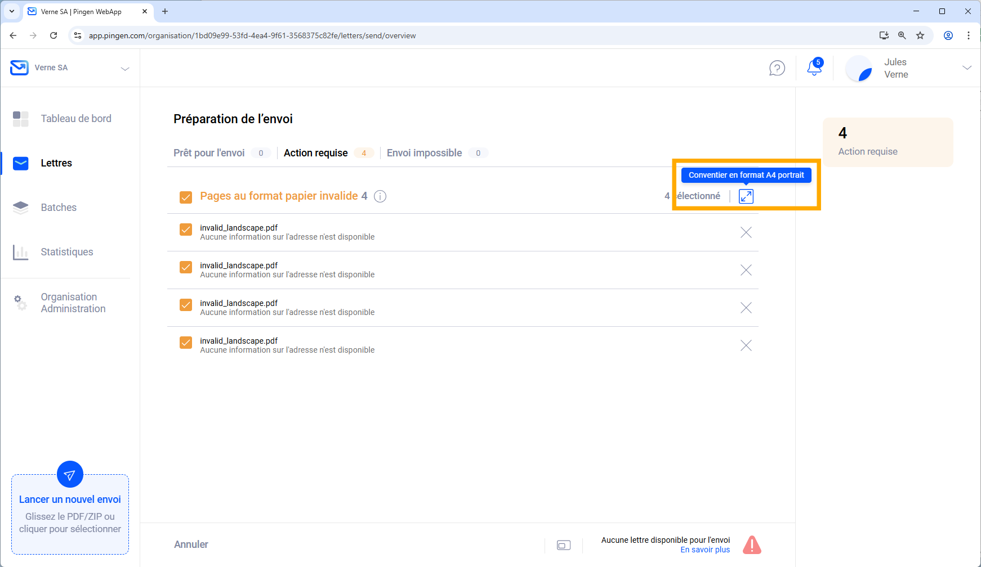Open the En savoir plus link
Screen dimensions: 981x567
[x=704, y=550]
